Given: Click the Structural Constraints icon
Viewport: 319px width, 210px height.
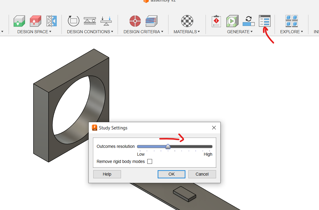Looking at the screenshot, I should tap(90, 21).
